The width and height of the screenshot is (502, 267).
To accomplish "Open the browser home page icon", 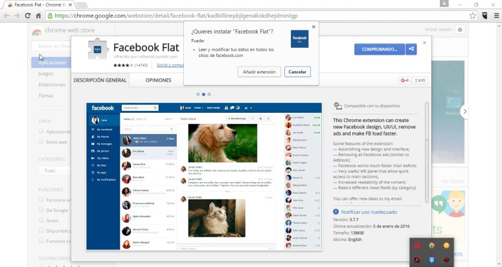I will click(x=38, y=16).
